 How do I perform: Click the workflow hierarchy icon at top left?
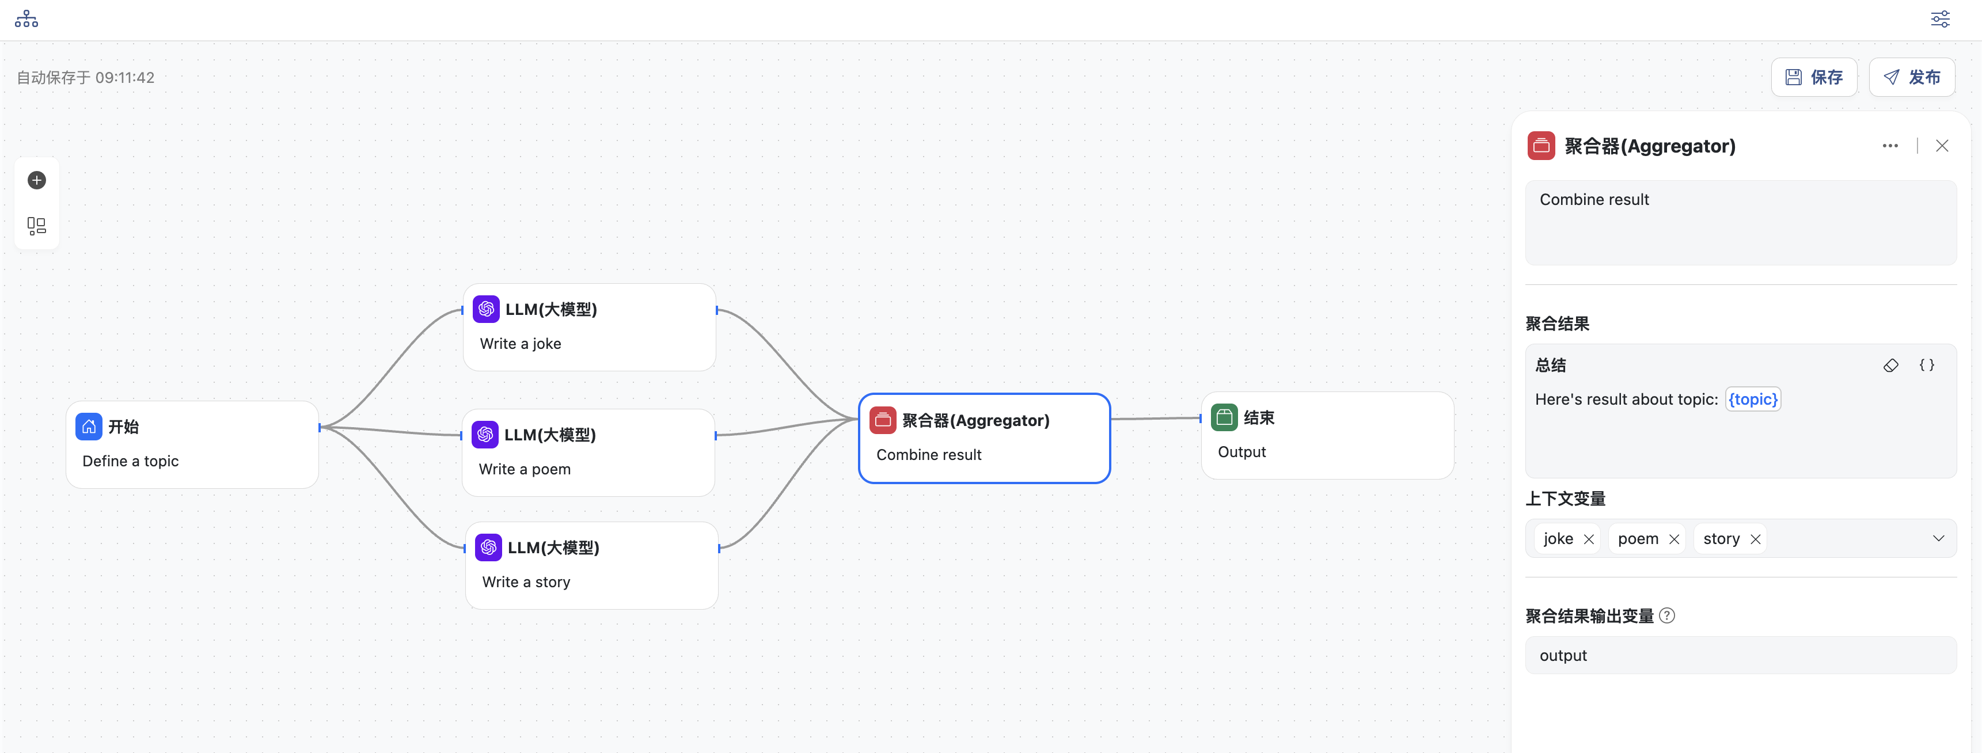[26, 19]
